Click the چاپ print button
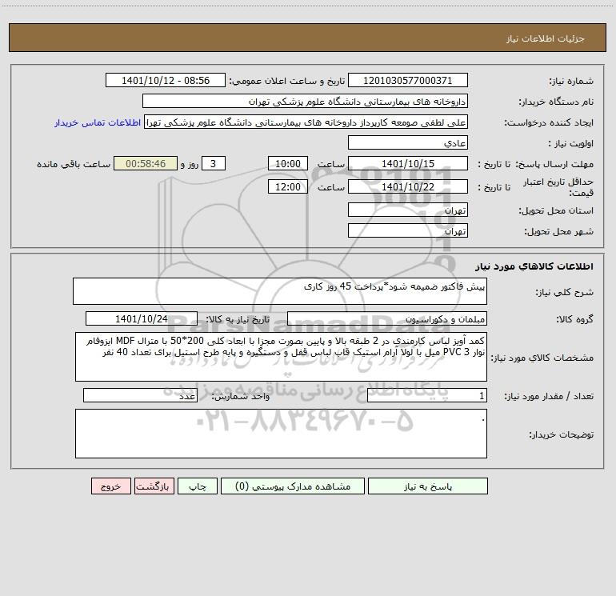This screenshot has width=616, height=596. 198,486
